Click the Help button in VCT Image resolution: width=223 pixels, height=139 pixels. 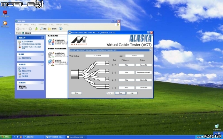click(x=76, y=93)
